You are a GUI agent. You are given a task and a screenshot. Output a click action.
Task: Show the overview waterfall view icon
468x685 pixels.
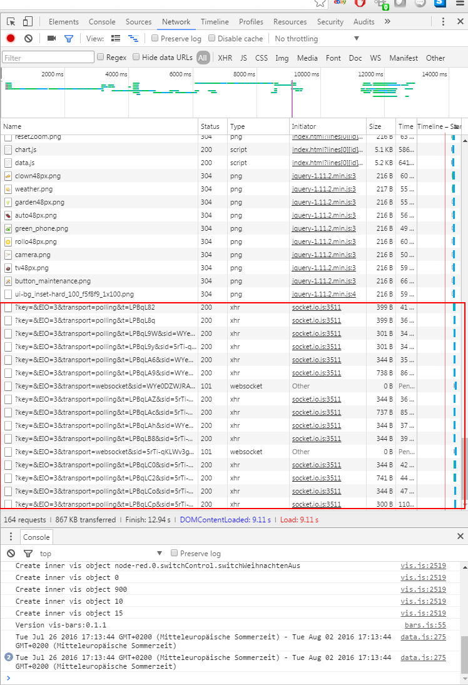133,39
